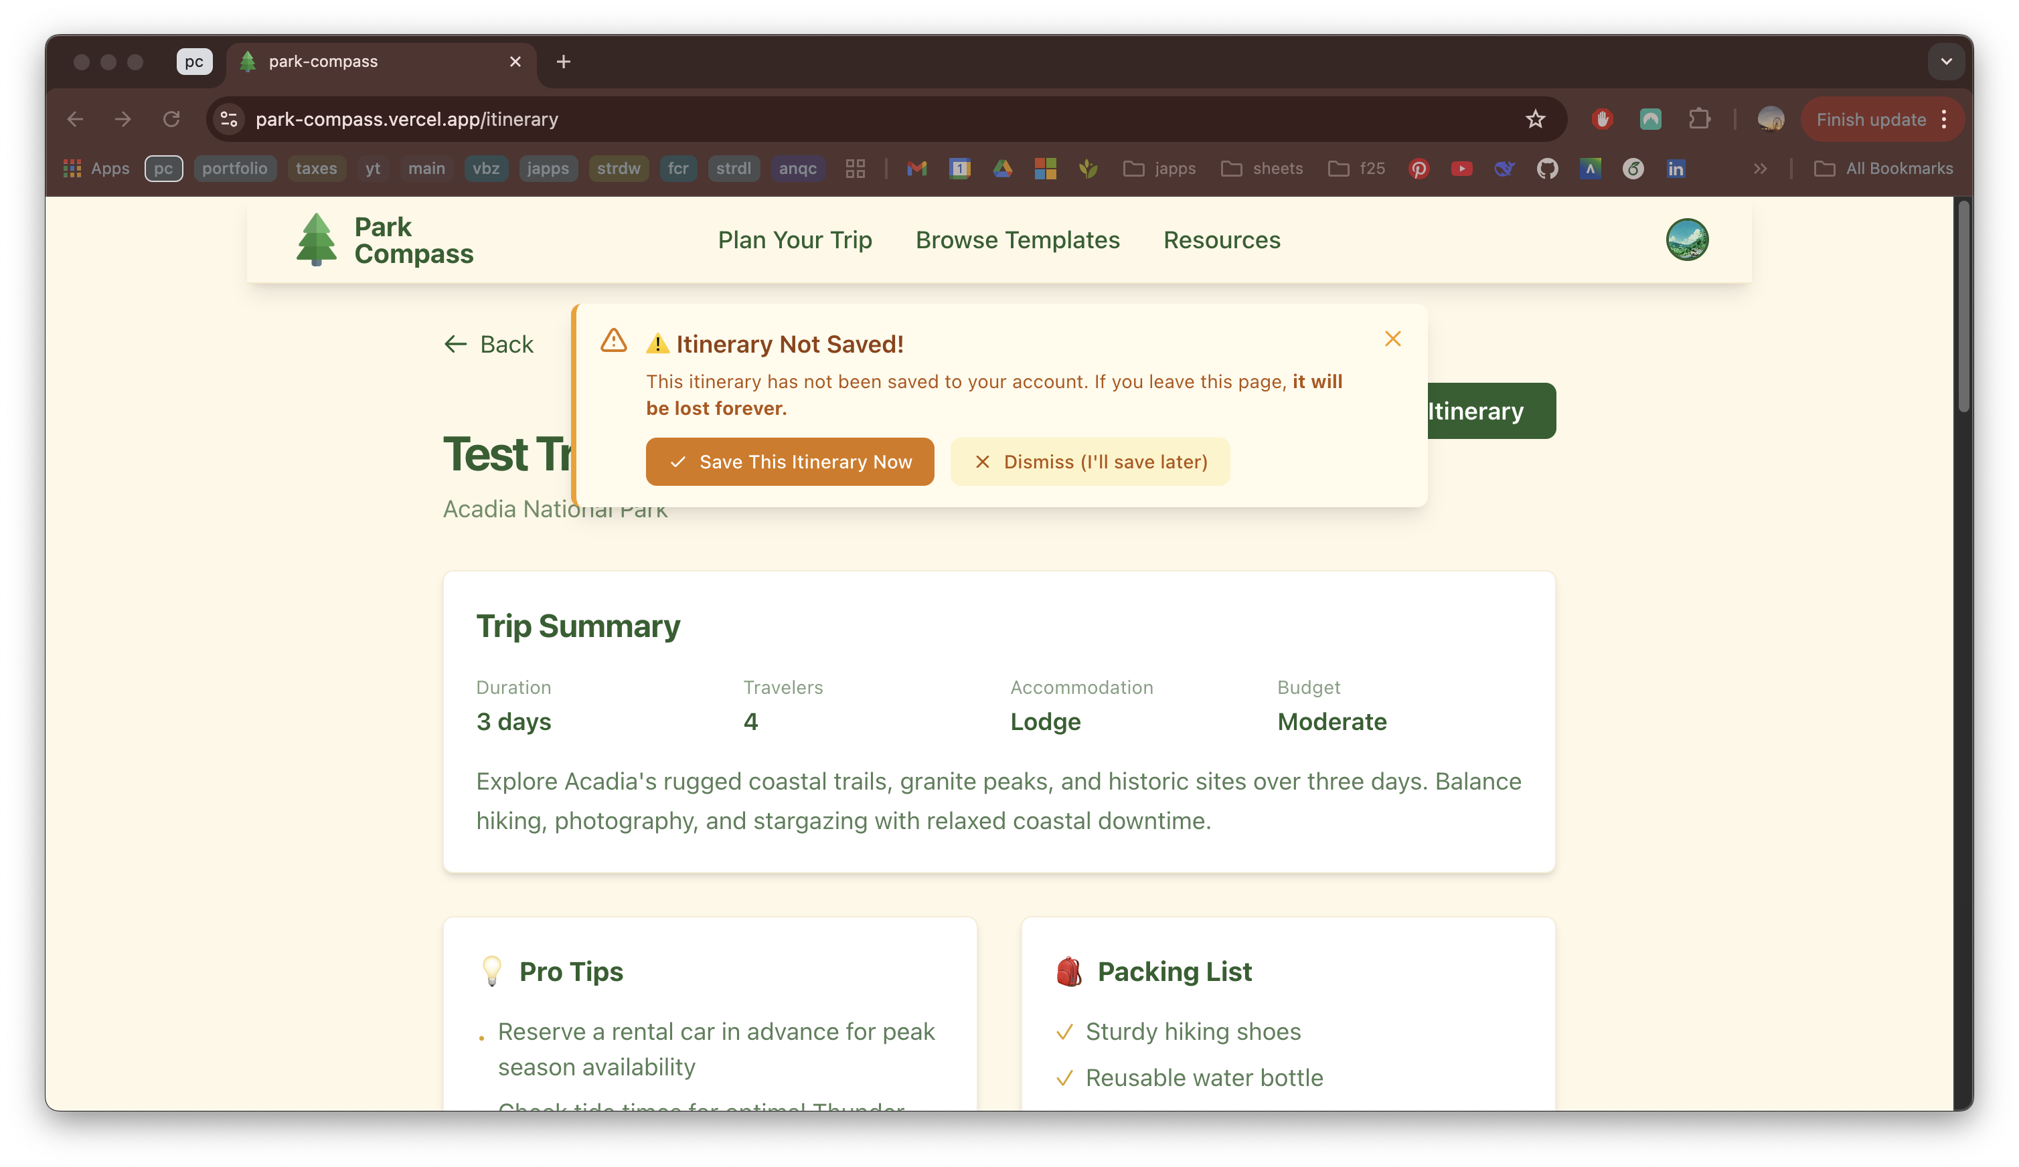The height and width of the screenshot is (1167, 2019).
Task: Click the 'Reusable water bottle' packing item
Action: pyautogui.click(x=1204, y=1078)
